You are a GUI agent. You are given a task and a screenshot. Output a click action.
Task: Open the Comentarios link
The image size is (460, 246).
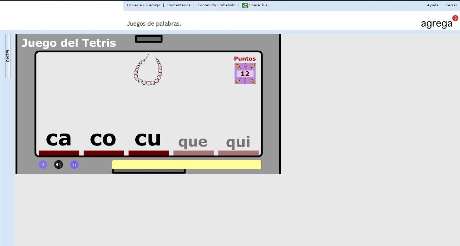point(179,5)
